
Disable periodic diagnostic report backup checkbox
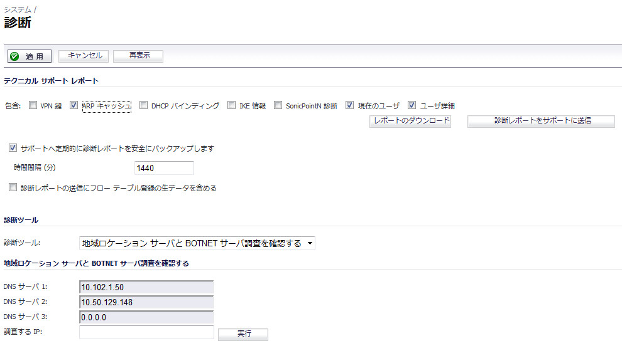(13, 148)
